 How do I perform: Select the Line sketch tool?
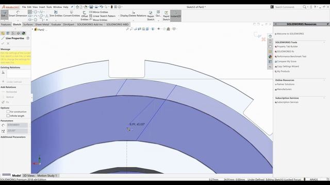(x=30, y=12)
